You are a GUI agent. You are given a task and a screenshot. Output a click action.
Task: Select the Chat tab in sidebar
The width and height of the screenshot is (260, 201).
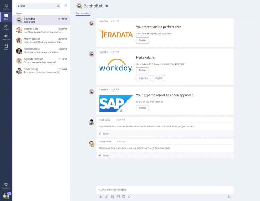[6, 17]
